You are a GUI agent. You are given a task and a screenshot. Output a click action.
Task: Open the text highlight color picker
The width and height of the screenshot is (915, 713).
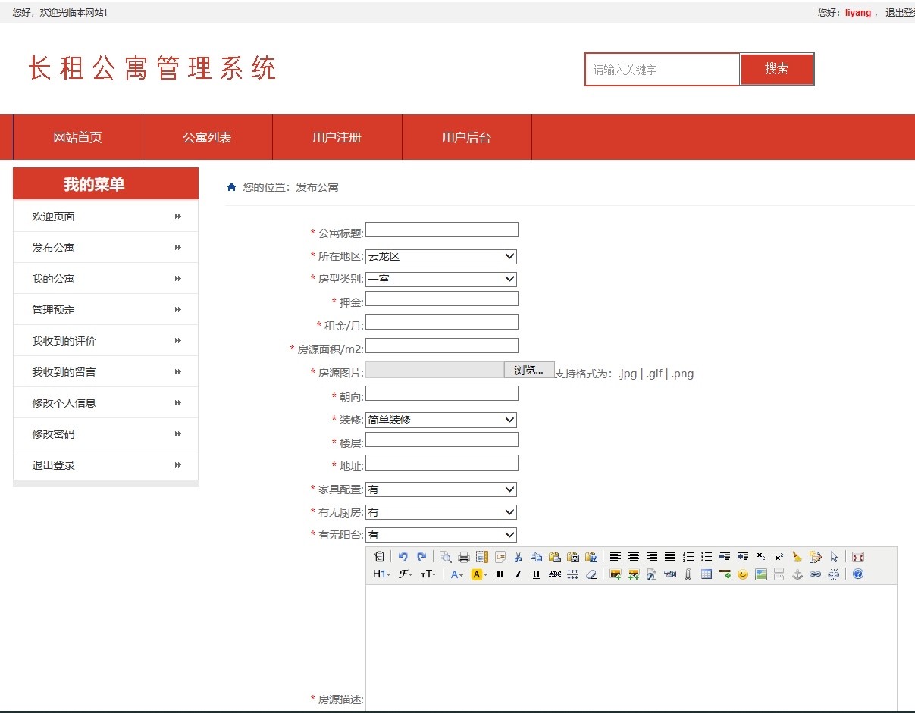[479, 574]
